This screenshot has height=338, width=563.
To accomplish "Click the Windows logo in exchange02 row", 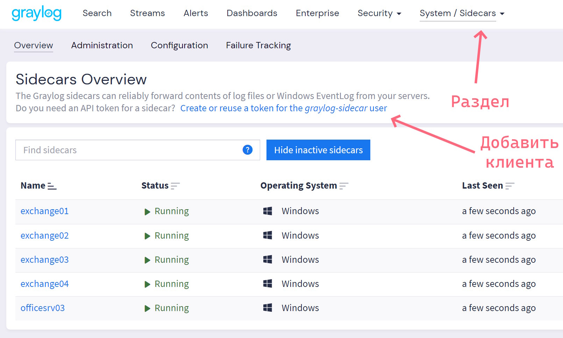I will pos(268,235).
